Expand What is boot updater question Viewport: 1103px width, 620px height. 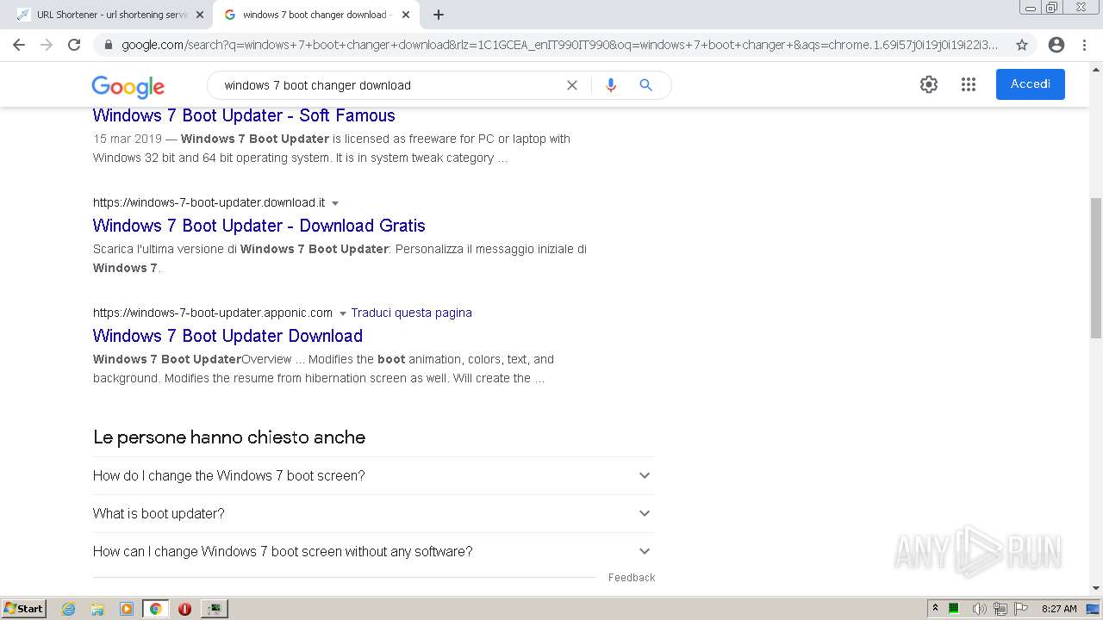click(x=373, y=513)
